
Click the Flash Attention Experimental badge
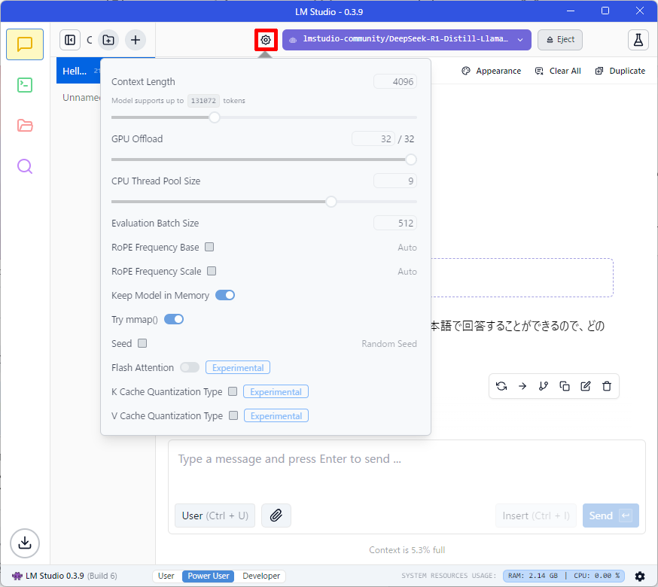click(237, 367)
